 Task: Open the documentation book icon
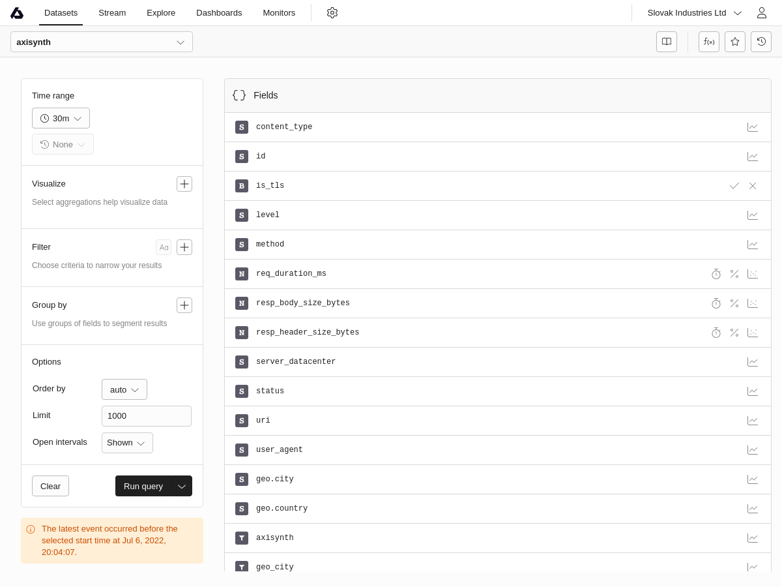click(x=667, y=42)
